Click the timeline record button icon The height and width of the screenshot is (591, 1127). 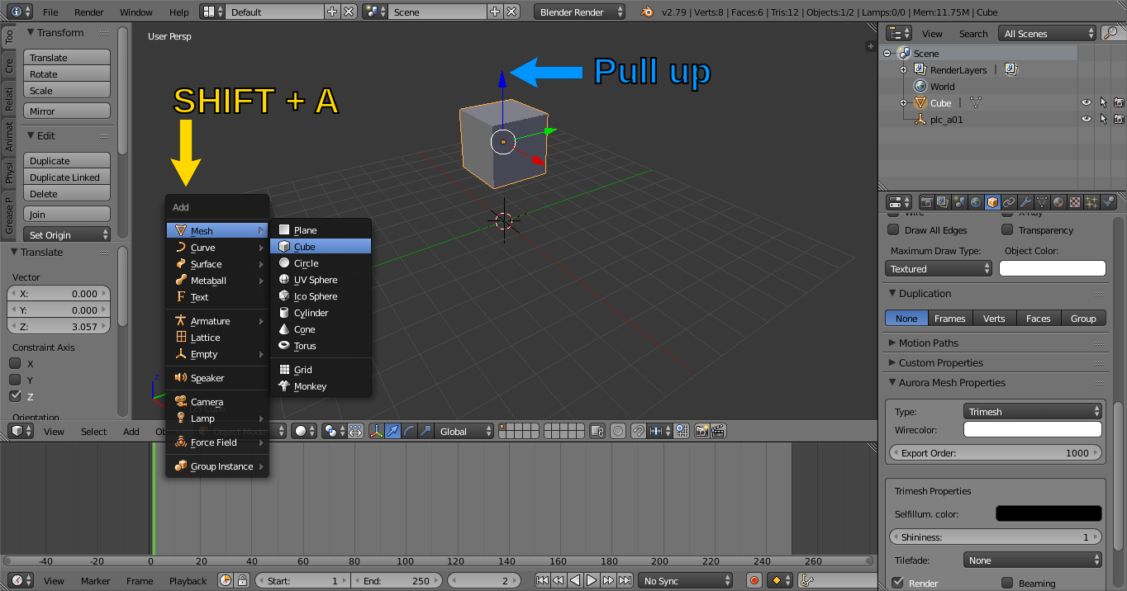754,581
